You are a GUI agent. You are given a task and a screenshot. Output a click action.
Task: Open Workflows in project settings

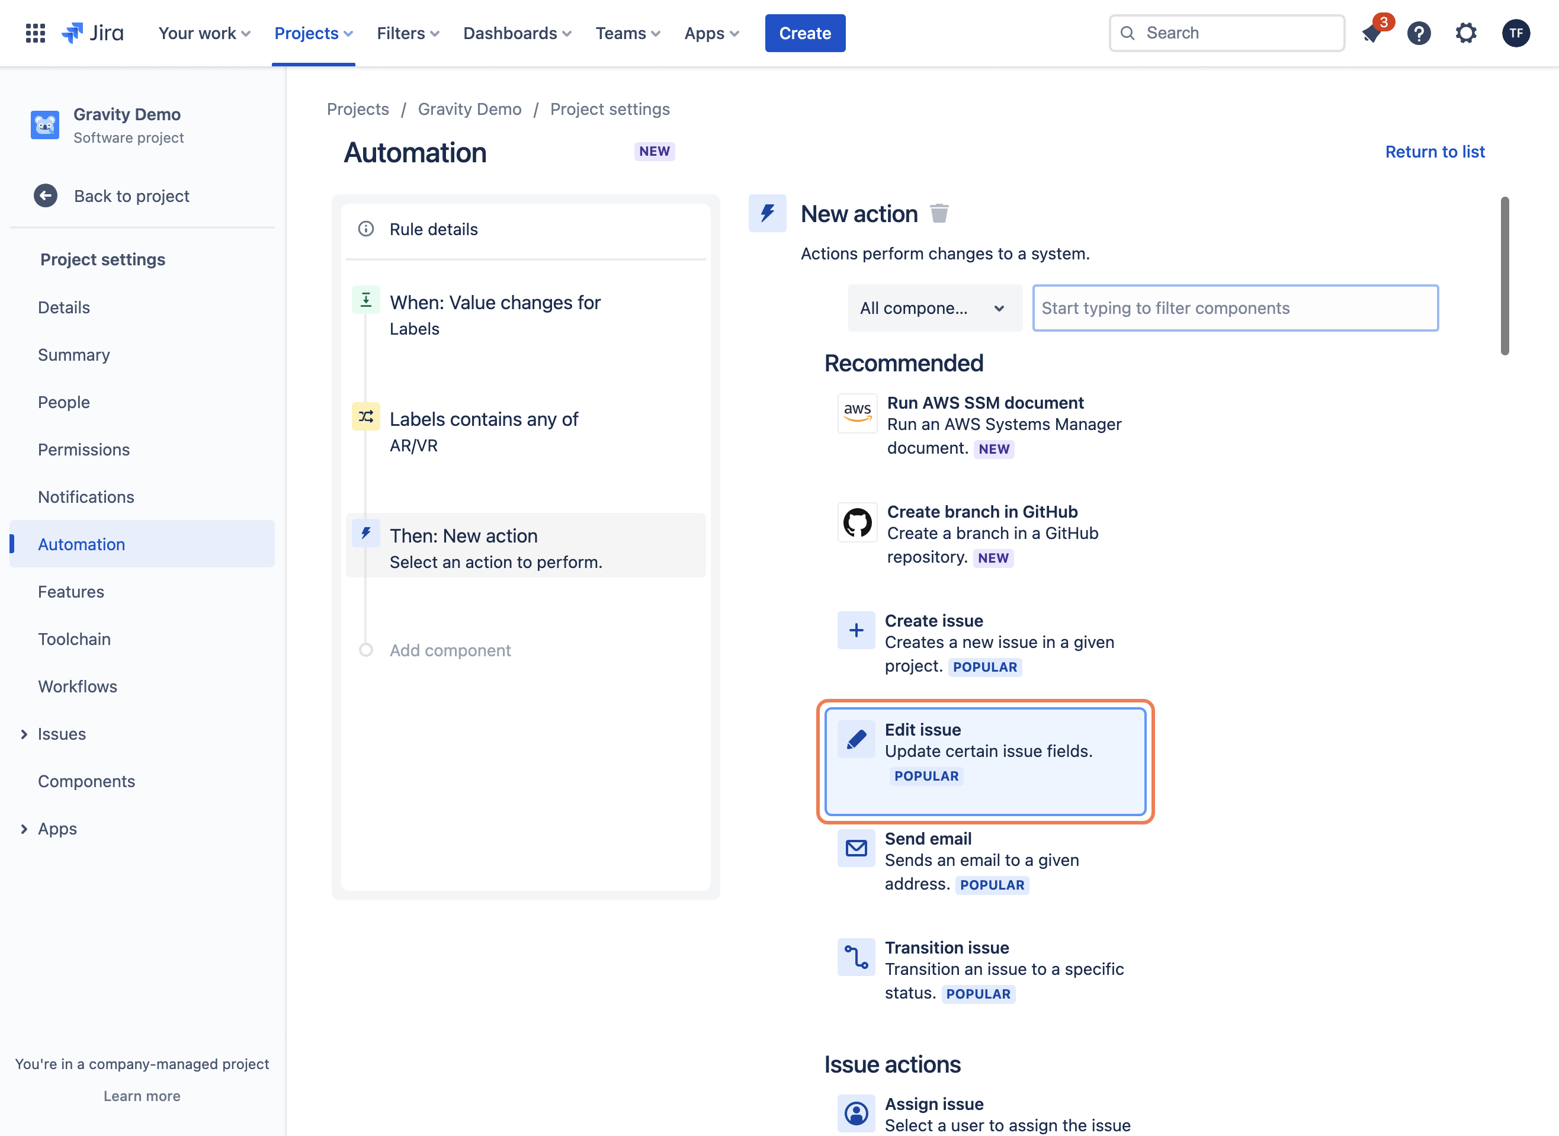point(142,686)
